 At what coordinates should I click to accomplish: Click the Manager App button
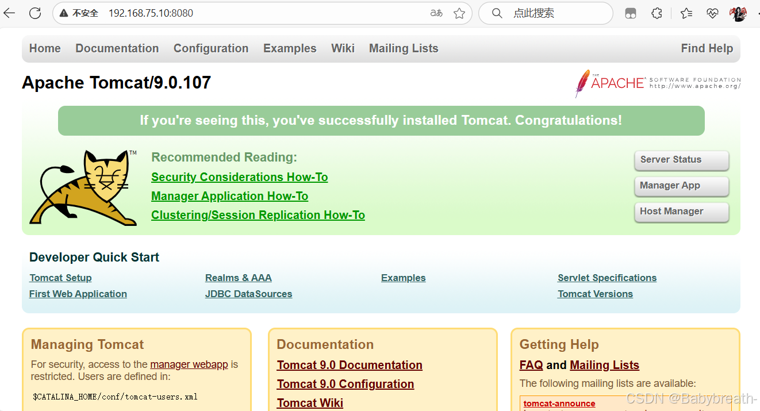[x=681, y=186]
